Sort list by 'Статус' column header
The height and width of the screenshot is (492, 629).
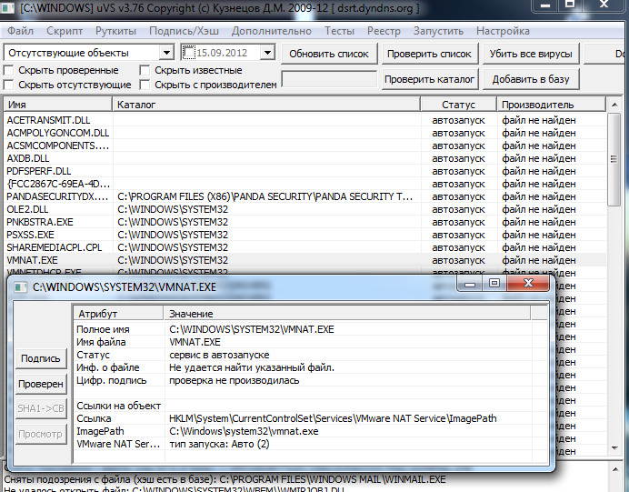tap(458, 105)
